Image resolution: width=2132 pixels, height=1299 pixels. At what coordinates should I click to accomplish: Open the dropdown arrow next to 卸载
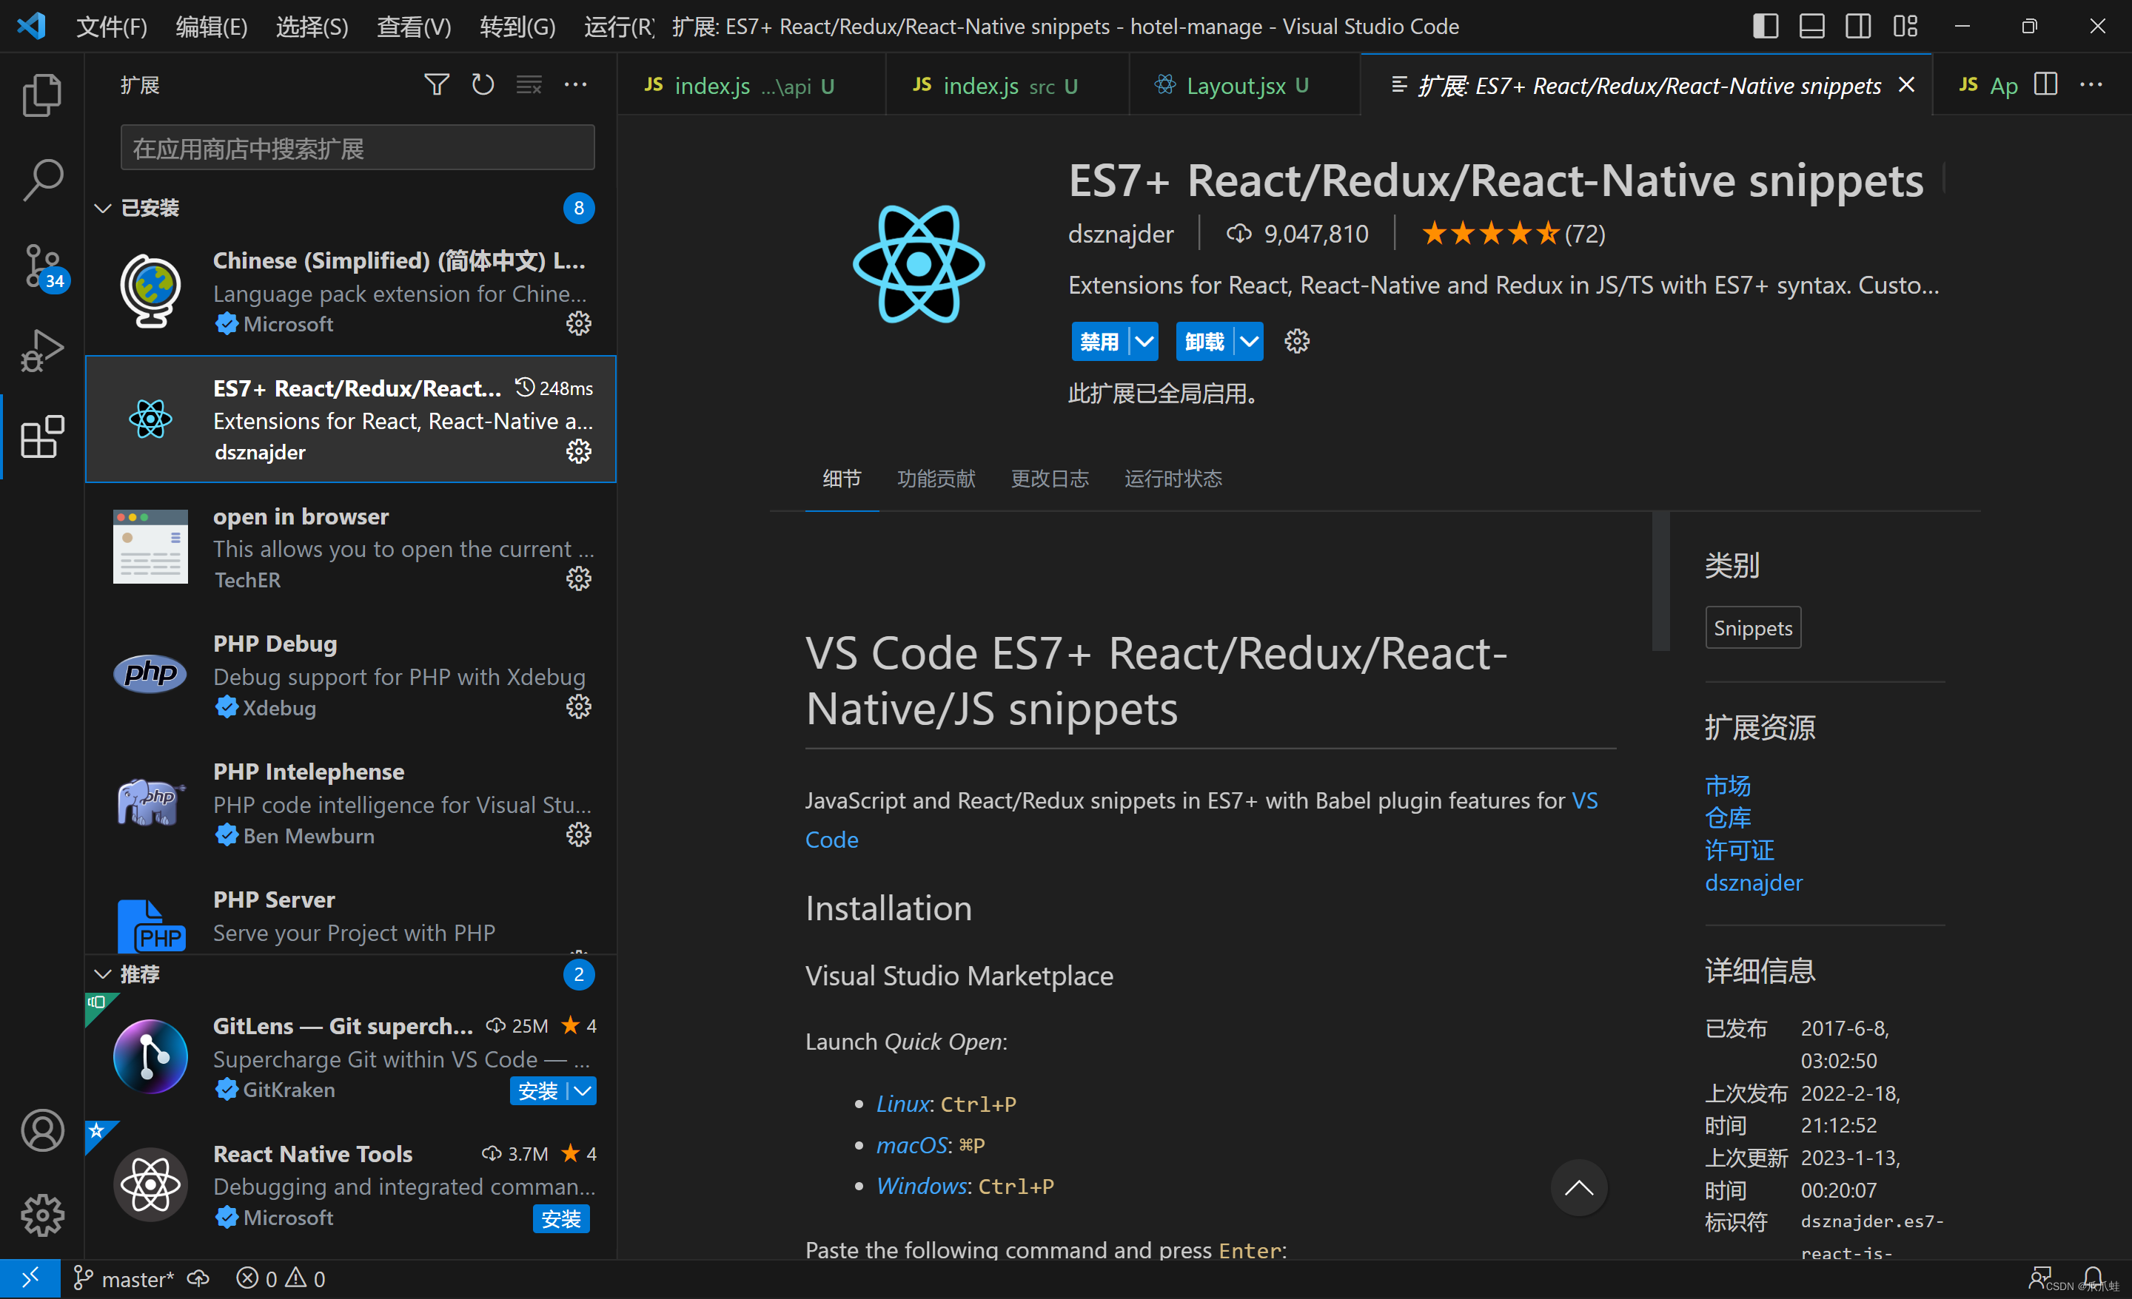click(x=1249, y=342)
